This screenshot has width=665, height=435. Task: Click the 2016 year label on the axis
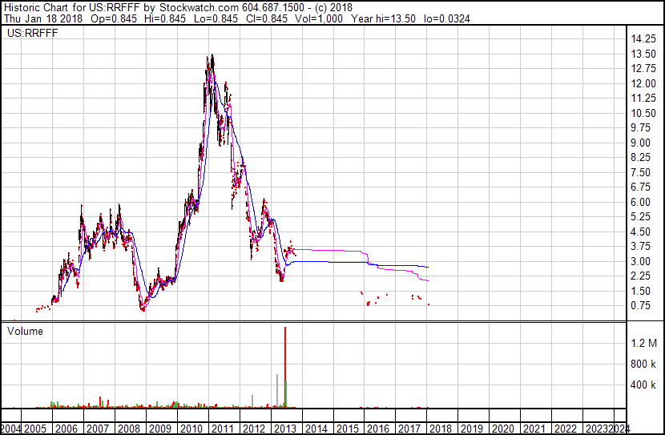click(x=378, y=429)
